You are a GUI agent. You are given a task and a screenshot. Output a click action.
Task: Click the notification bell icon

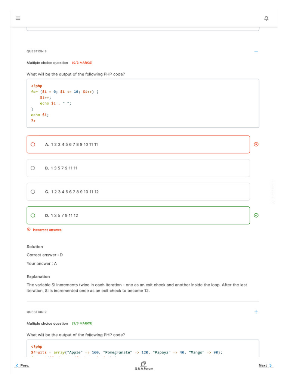point(266,18)
